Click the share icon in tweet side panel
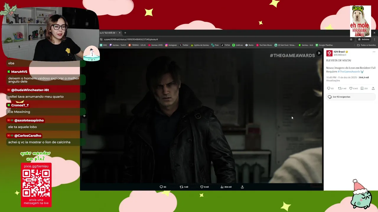Screen dimensions: 378x212 373,88
